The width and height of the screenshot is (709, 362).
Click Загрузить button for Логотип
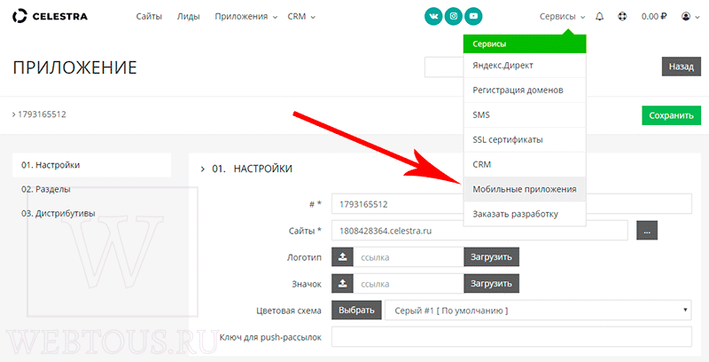(492, 257)
